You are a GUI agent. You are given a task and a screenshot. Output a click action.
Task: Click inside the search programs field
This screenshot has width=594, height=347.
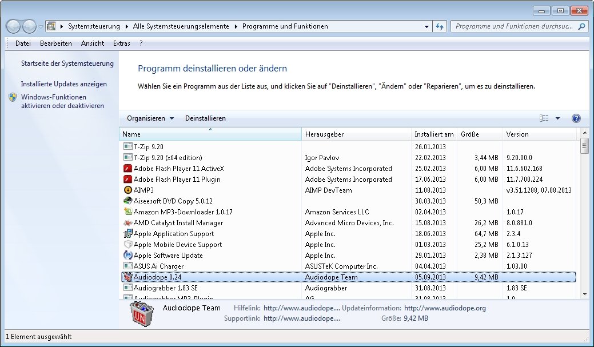coord(515,26)
